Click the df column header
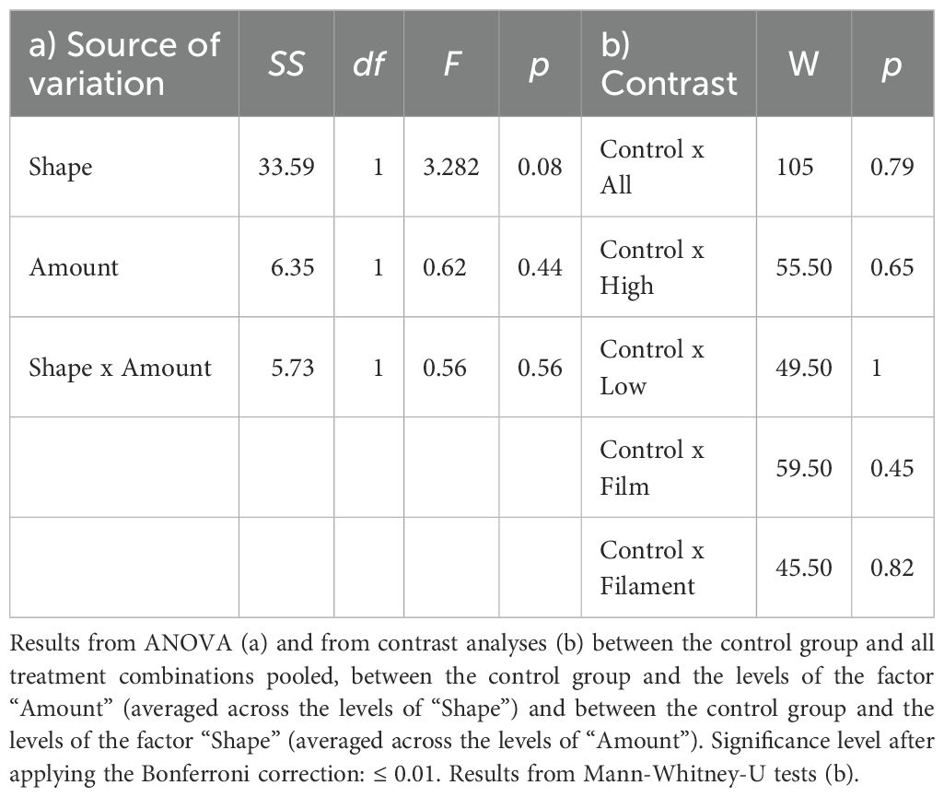The width and height of the screenshot is (944, 797). pyautogui.click(x=368, y=64)
